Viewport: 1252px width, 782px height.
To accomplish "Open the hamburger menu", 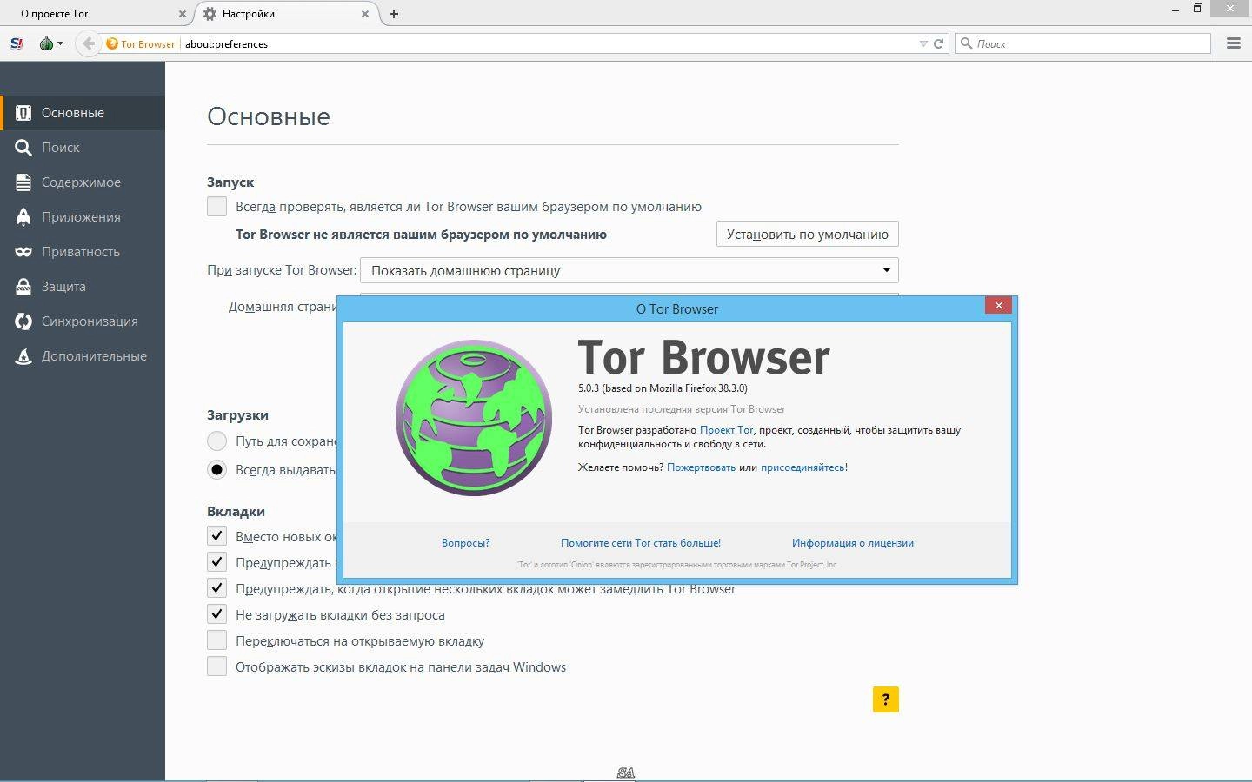I will (x=1233, y=43).
